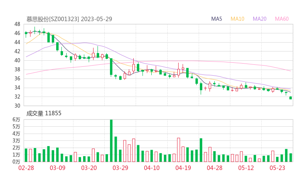Click the 04-10 date axis label
Viewport: 297px width, 177px height.
click(152, 168)
